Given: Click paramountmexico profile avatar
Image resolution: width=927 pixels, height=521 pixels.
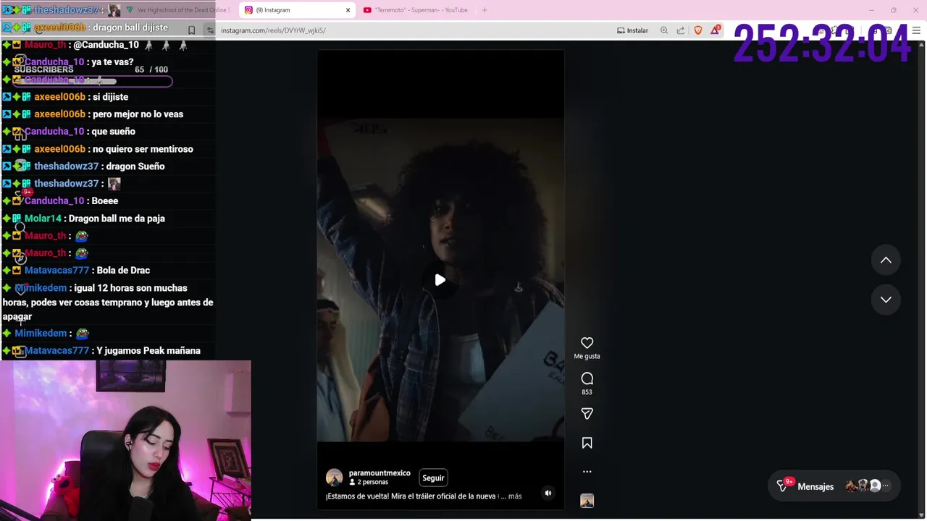Looking at the screenshot, I should pyautogui.click(x=334, y=478).
